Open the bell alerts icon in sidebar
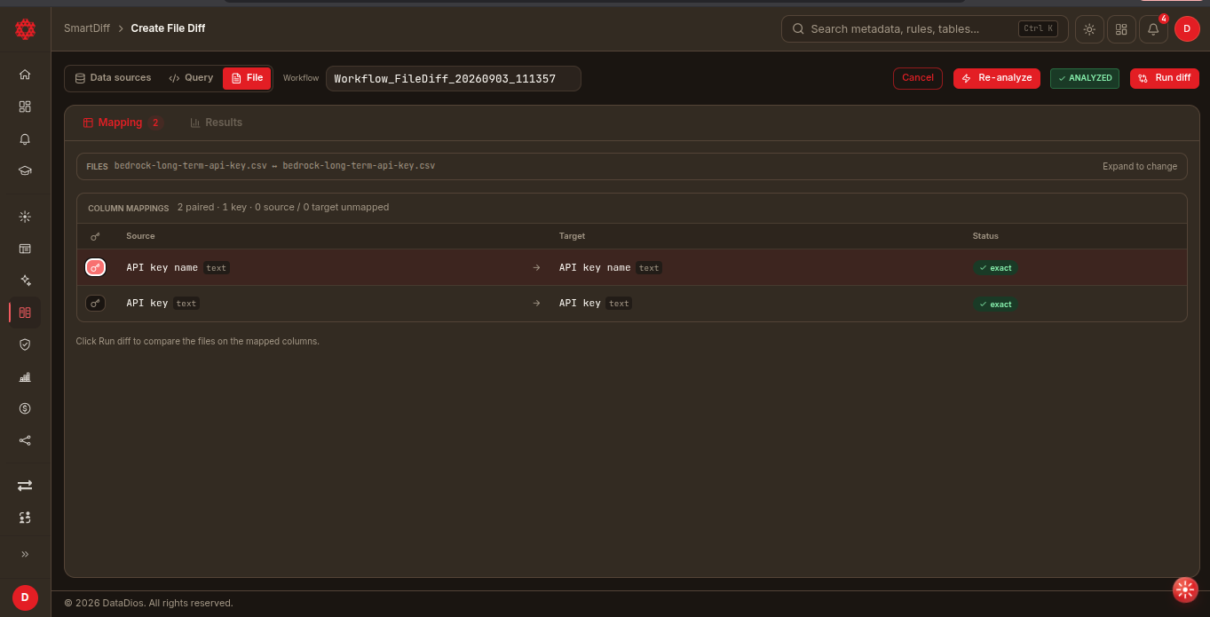This screenshot has width=1210, height=617. pos(25,139)
